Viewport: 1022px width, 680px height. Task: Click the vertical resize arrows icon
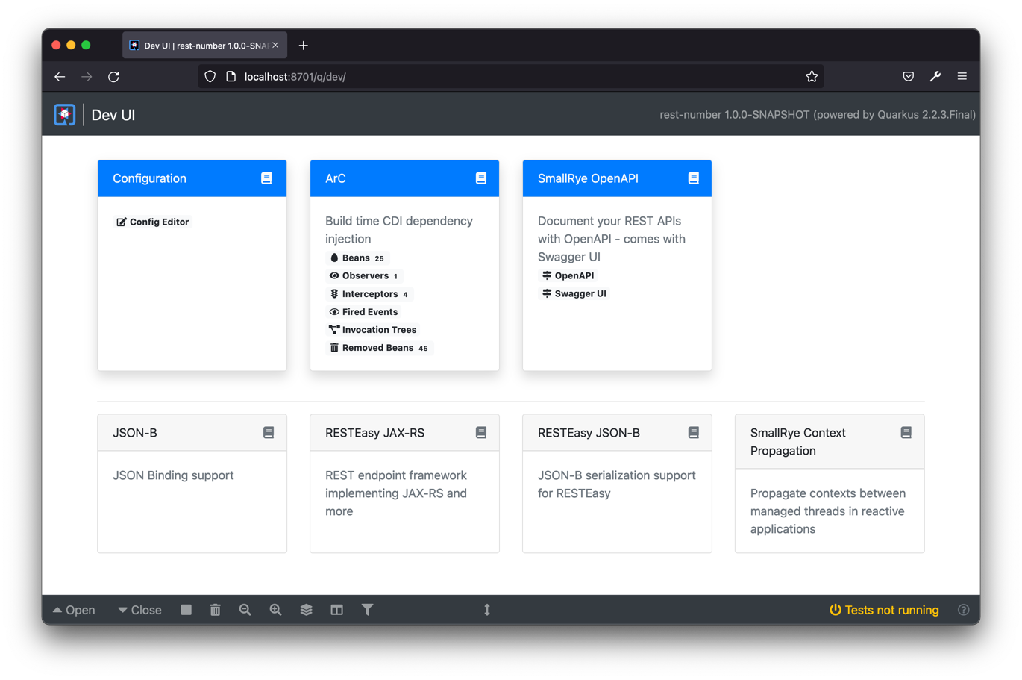coord(487,610)
